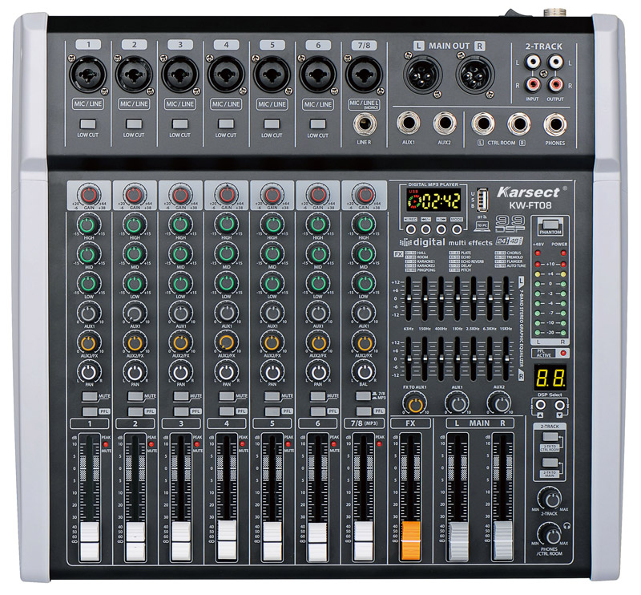Toggle the PHANTOM power switch
Viewport: 641px width, 595px height.
(550, 225)
